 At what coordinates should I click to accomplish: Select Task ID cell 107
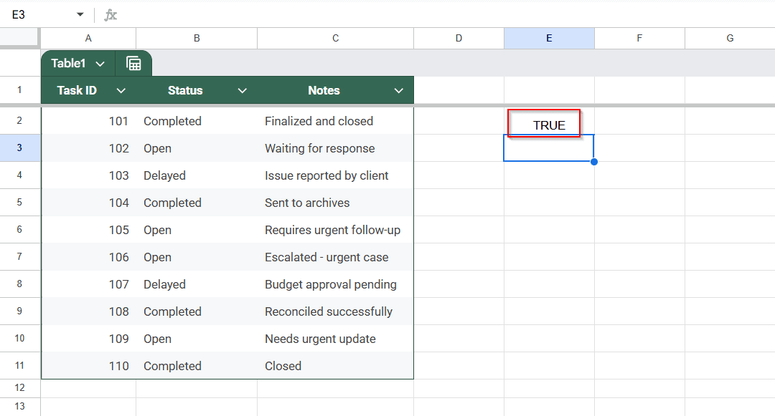tap(88, 284)
